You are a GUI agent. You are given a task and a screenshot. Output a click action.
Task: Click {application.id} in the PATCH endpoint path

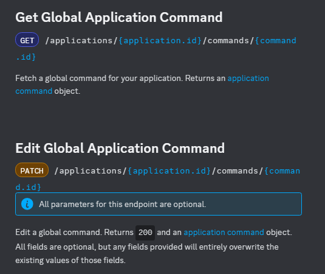click(x=169, y=171)
